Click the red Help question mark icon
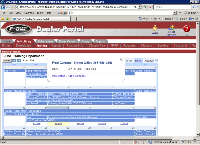The width and height of the screenshot is (200, 145). [187, 29]
